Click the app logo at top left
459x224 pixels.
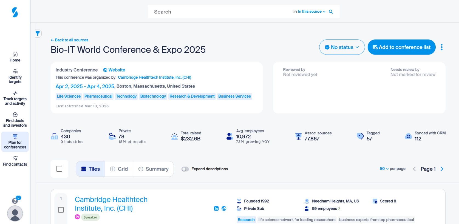click(15, 12)
